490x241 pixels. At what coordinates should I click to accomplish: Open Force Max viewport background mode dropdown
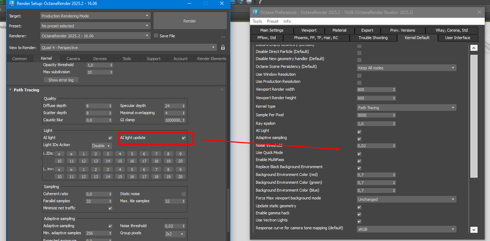pyautogui.click(x=407, y=199)
